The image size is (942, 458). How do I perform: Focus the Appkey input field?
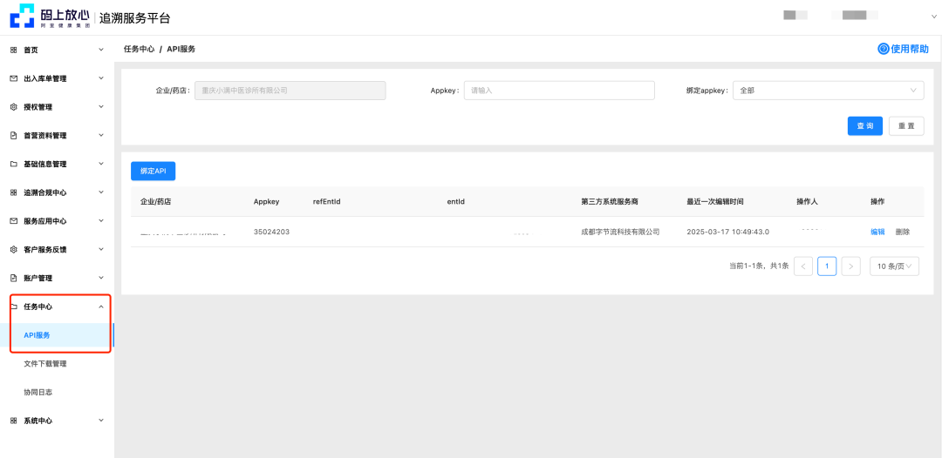[558, 91]
